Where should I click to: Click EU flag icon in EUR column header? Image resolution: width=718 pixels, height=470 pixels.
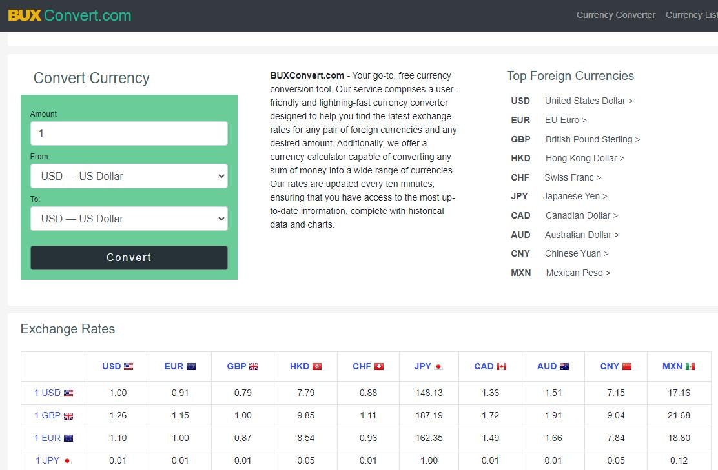tap(191, 367)
